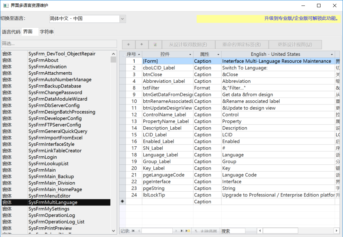This screenshot has height=237, width=343.
Task: Select SysFrmLogin in the form list
Action: (43, 157)
